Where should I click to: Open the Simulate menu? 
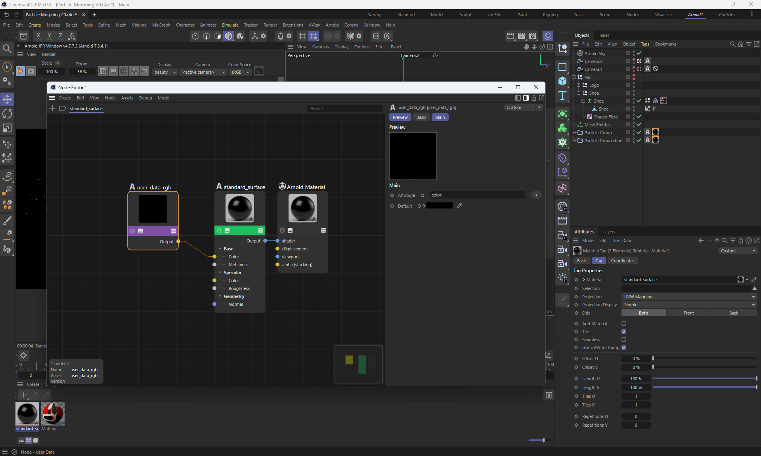click(230, 25)
